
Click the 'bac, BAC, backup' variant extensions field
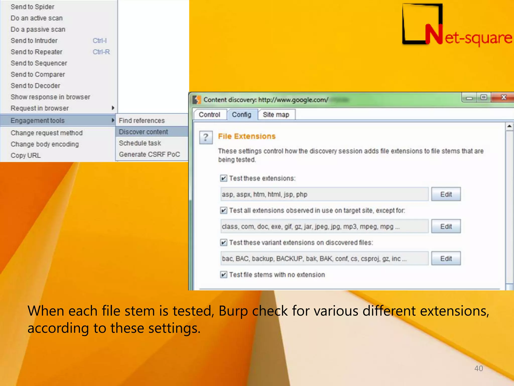tap(325, 259)
